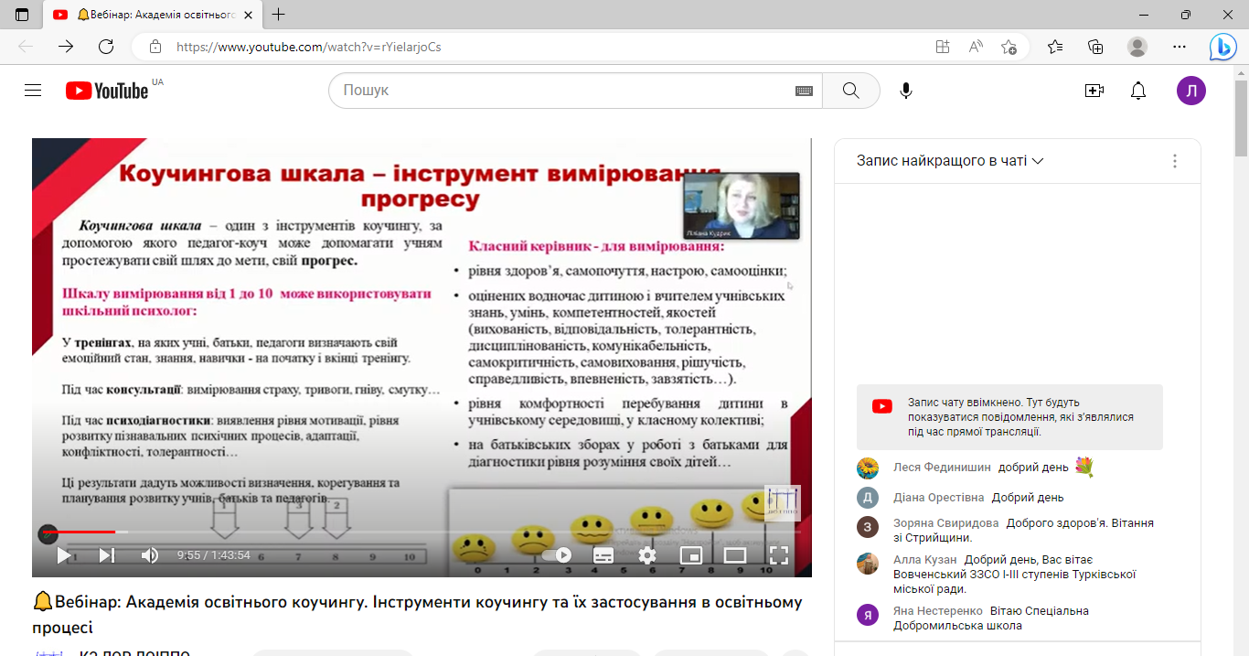This screenshot has width=1249, height=656.
Task: Open chat options three-dot menu
Action: [x=1175, y=161]
